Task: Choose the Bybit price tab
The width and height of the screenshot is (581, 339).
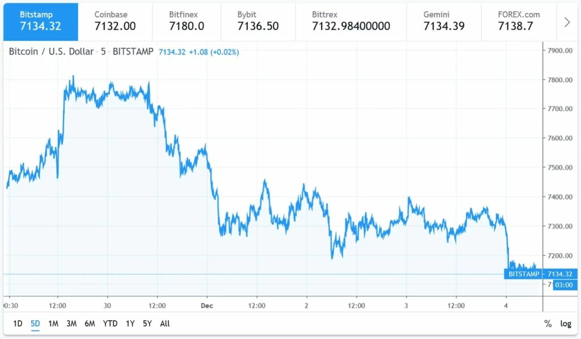Action: click(x=258, y=22)
